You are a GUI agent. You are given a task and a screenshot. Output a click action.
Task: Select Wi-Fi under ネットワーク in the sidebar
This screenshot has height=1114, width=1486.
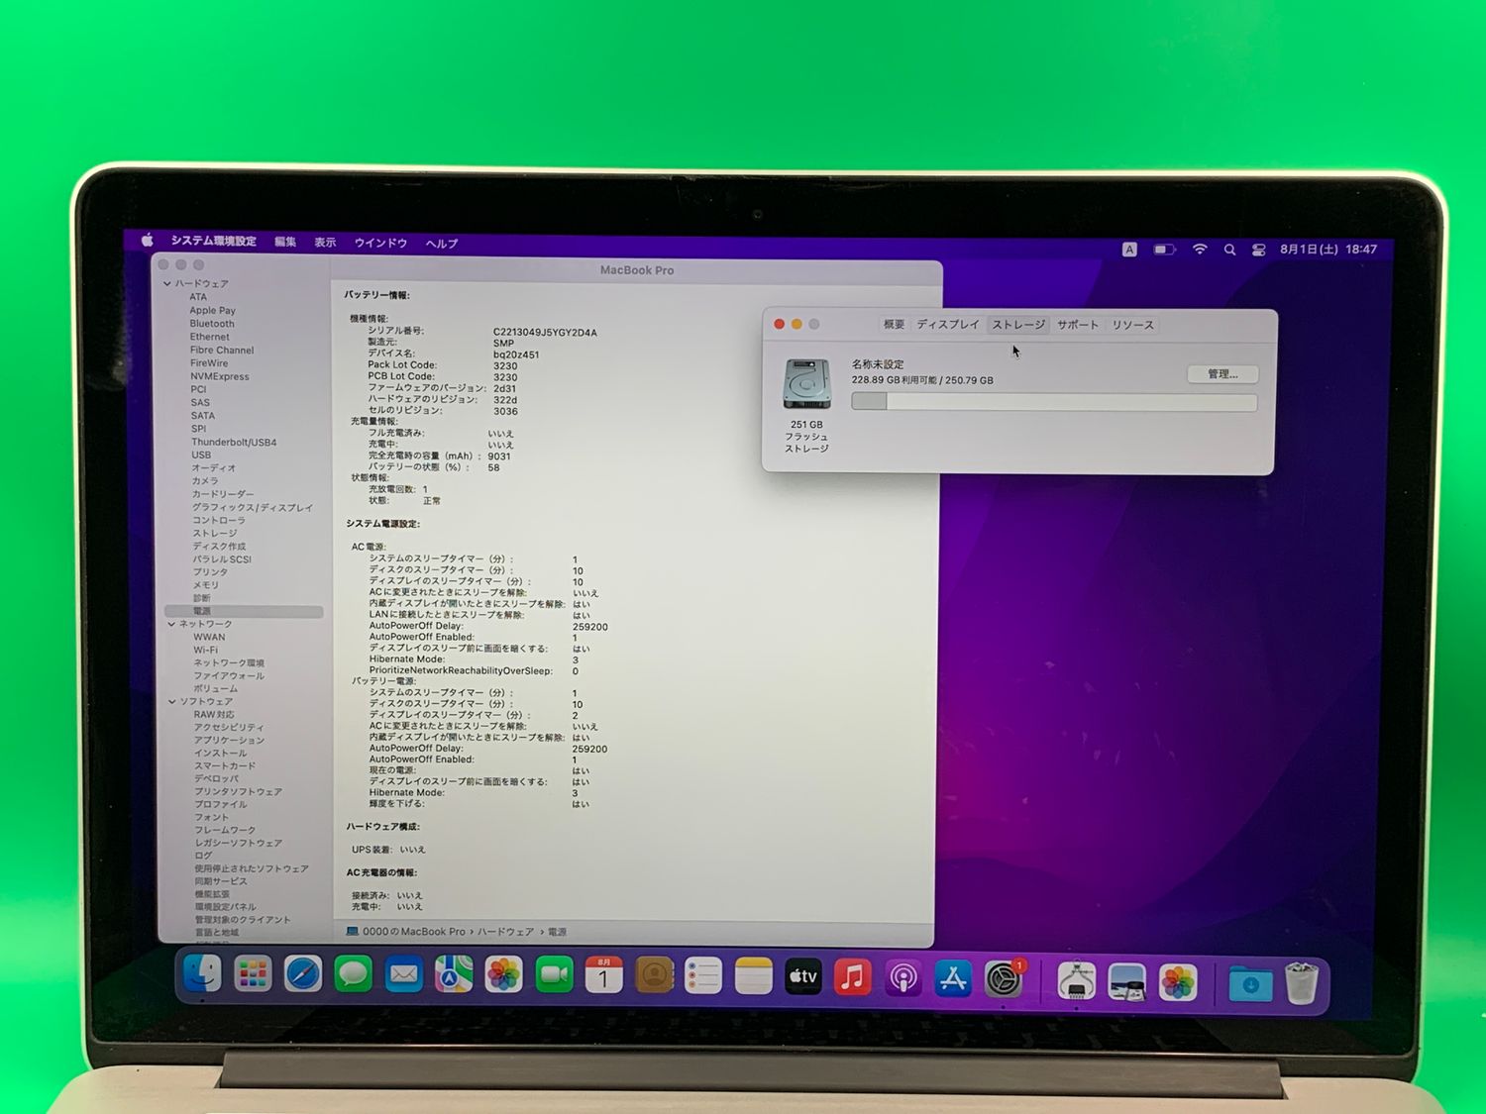coord(206,651)
